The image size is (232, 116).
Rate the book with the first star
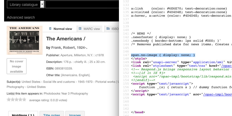9,100
